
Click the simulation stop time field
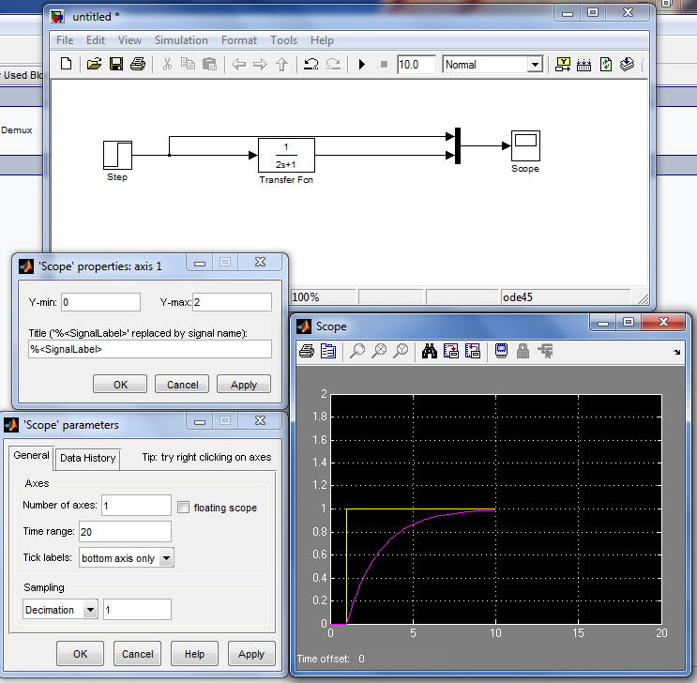(x=417, y=65)
